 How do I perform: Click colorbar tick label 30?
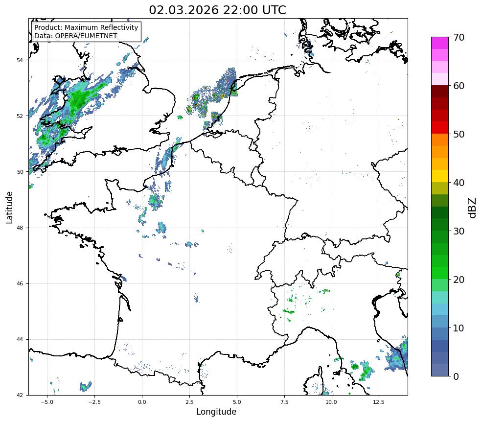pyautogui.click(x=459, y=231)
